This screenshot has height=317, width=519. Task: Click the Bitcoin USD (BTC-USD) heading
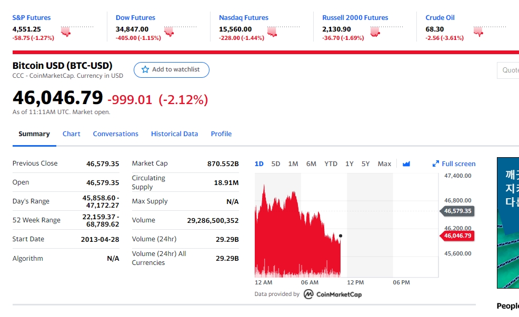tap(63, 65)
